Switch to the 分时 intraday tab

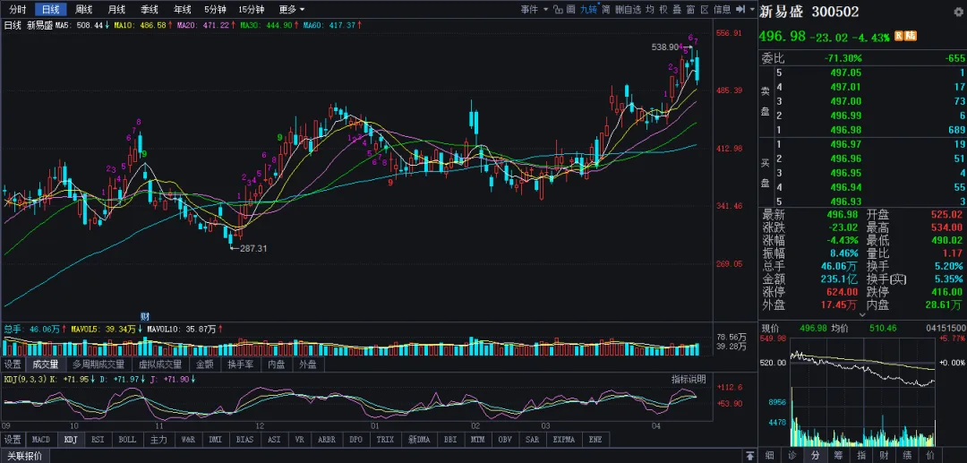click(17, 9)
